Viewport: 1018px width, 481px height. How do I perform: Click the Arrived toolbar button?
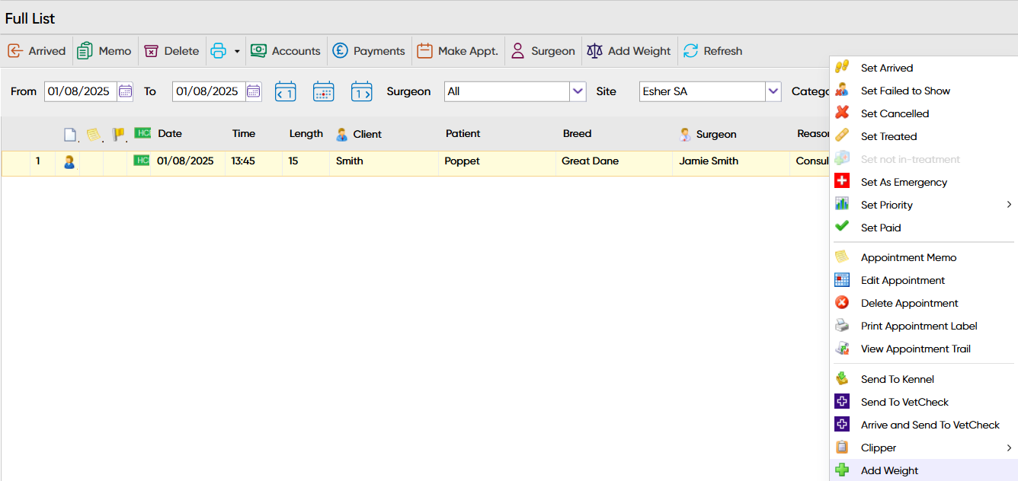[x=37, y=51]
